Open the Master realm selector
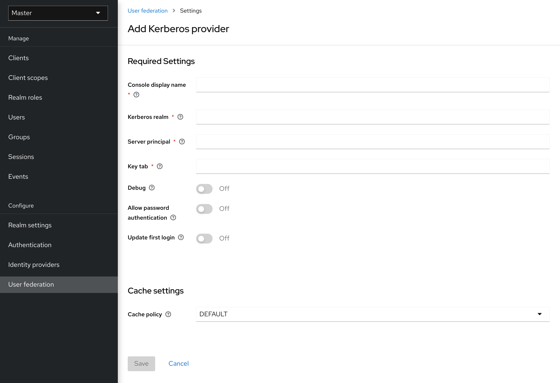This screenshot has width=560, height=383. [58, 13]
